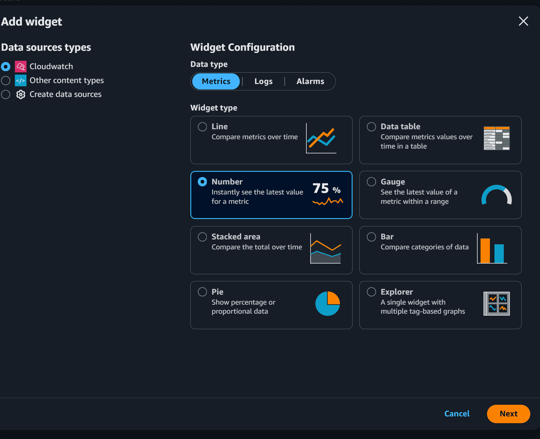Switch data type to Metrics
Image resolution: width=540 pixels, height=439 pixels.
tap(216, 81)
